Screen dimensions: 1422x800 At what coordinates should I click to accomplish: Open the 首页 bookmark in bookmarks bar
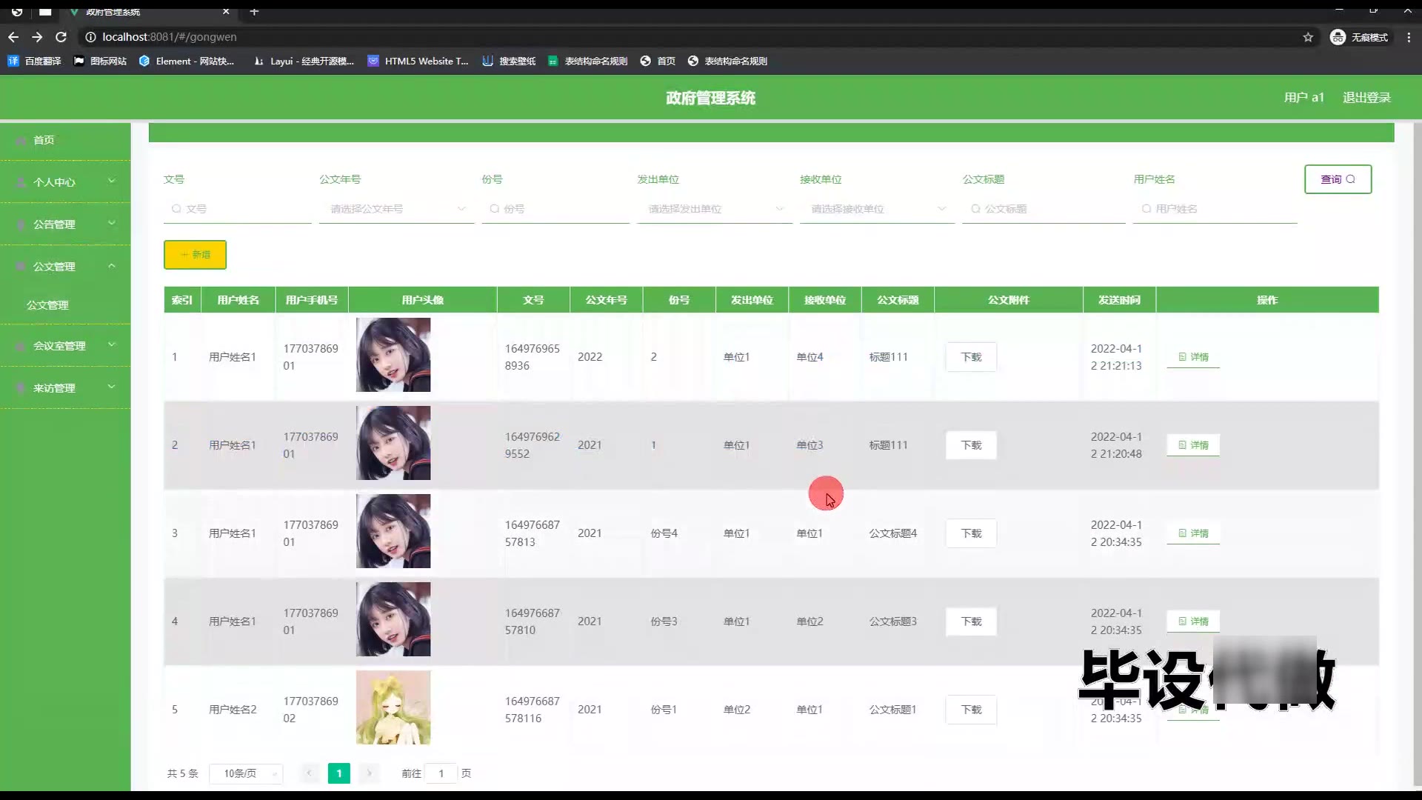658,61
